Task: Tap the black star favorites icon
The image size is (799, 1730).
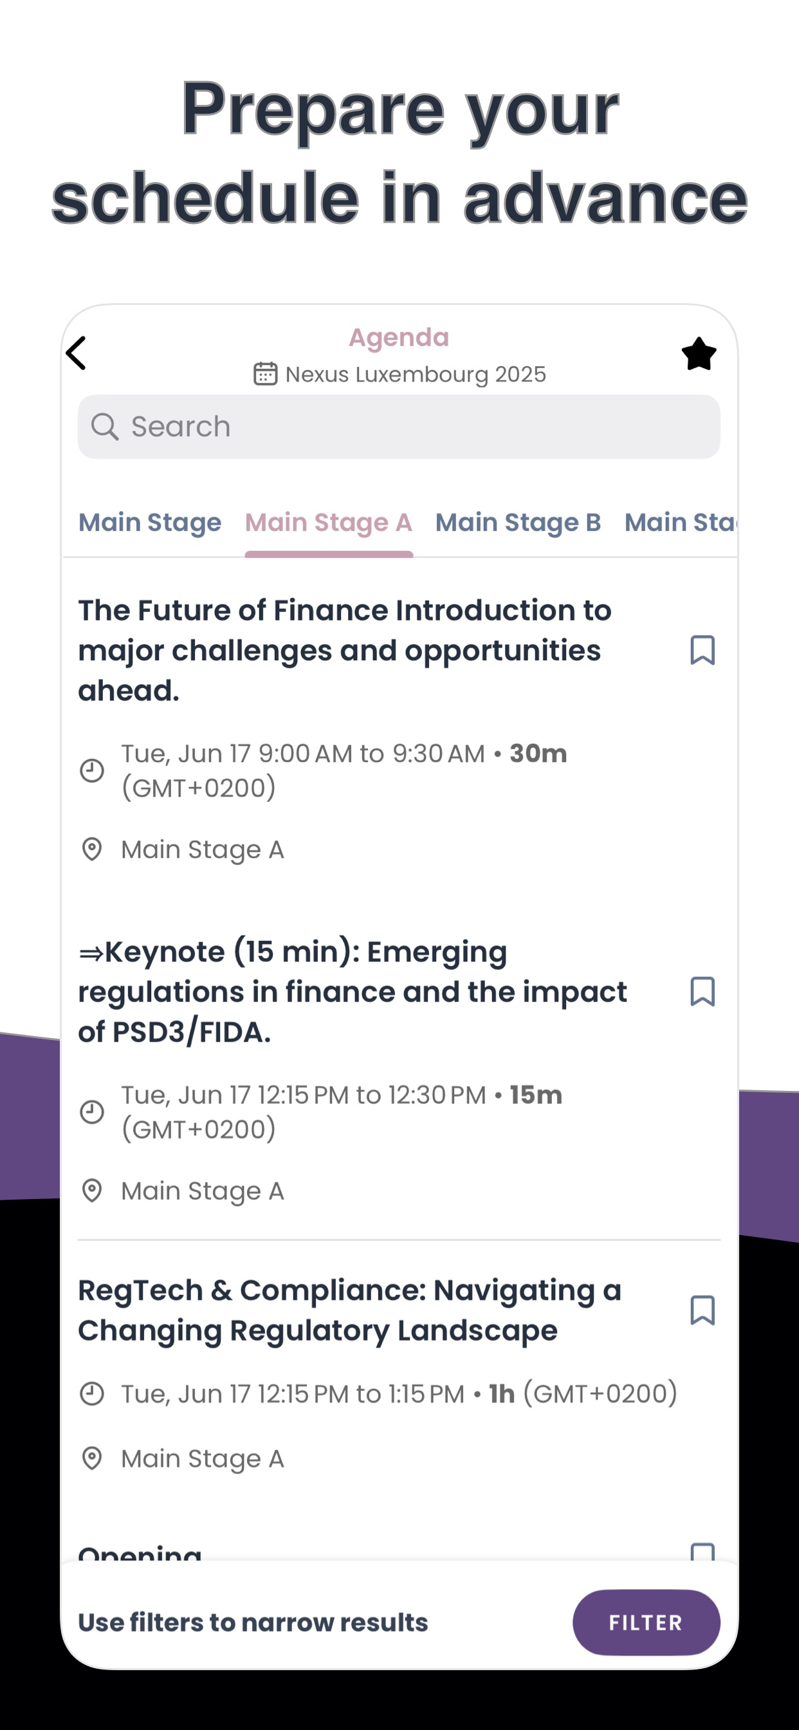Action: tap(698, 354)
